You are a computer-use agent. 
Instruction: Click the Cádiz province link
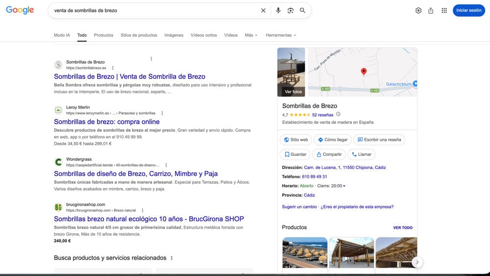(309, 195)
